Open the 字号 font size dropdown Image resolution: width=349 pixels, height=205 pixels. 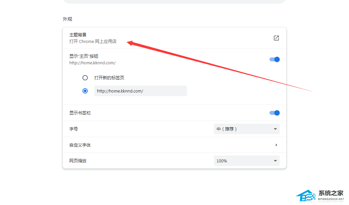coord(246,129)
